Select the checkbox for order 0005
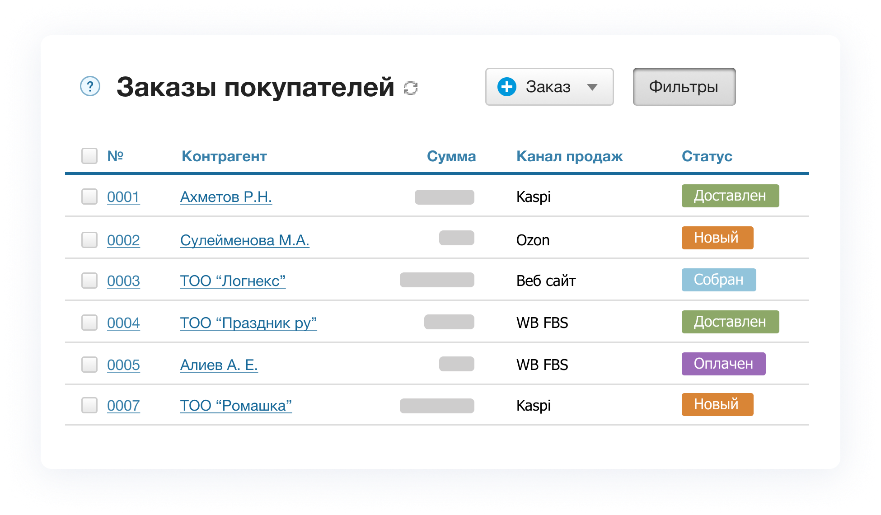 (x=89, y=365)
